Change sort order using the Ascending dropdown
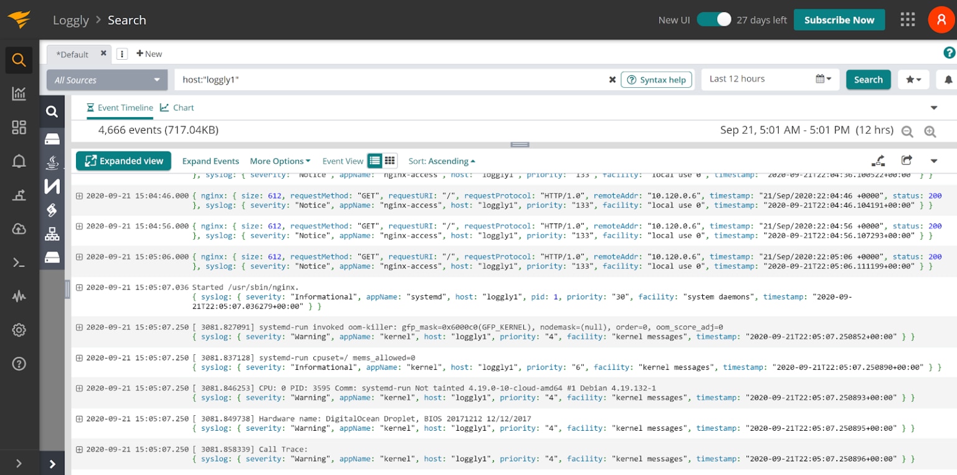 tap(441, 161)
